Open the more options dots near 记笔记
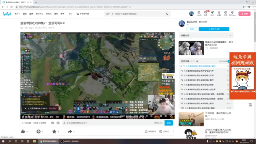This screenshot has height=144, width=256. coord(173,132)
